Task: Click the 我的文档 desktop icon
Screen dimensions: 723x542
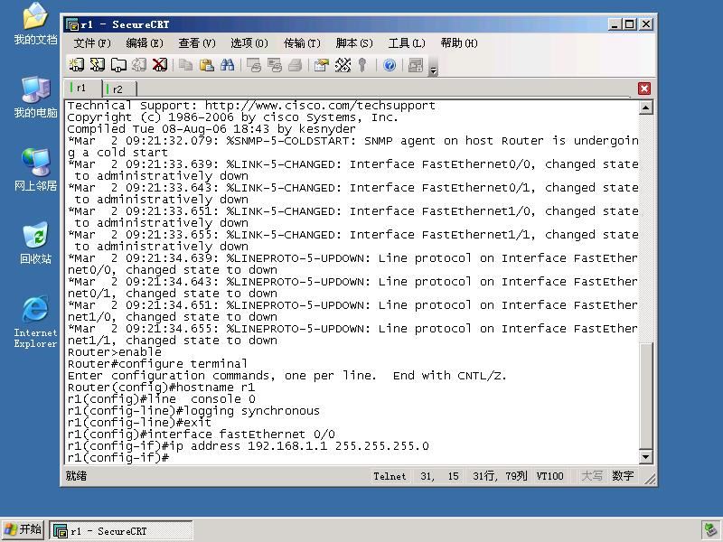Action: (x=35, y=24)
